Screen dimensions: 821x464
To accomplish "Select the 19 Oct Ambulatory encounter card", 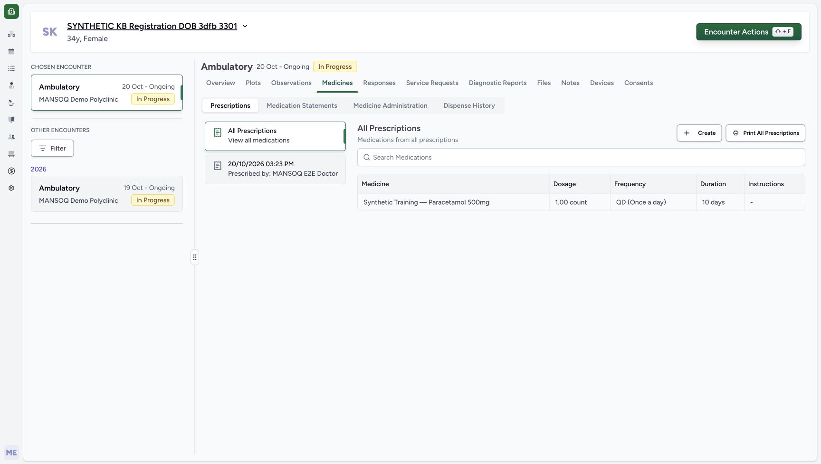I will (x=107, y=194).
